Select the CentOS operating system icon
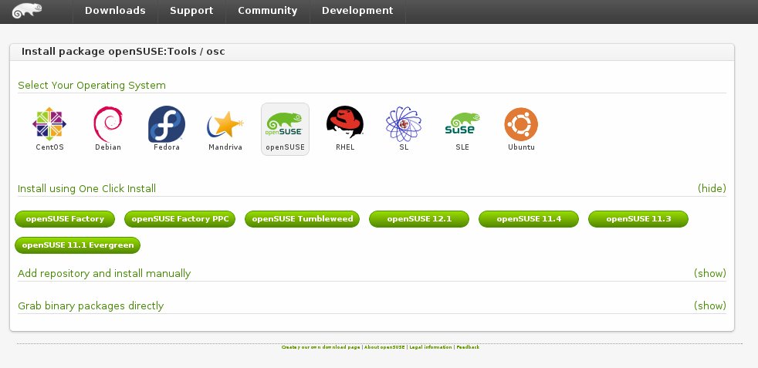 49,124
